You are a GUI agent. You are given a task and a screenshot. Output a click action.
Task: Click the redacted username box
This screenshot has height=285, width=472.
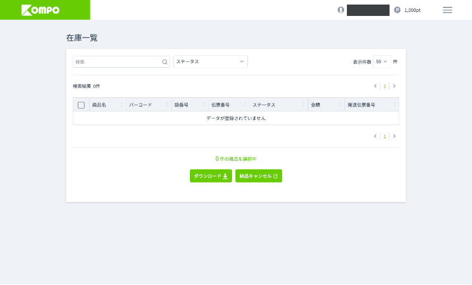coord(368,10)
